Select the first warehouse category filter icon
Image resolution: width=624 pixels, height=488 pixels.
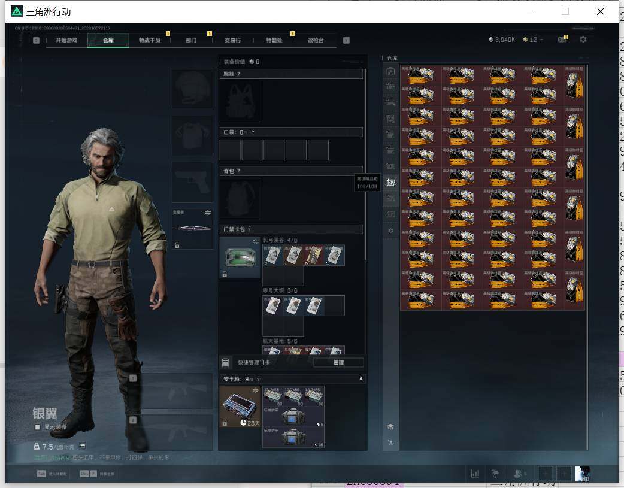point(390,71)
